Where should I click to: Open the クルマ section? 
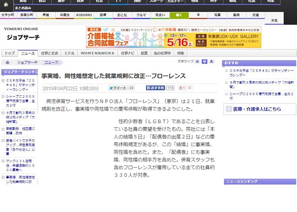pos(141,15)
